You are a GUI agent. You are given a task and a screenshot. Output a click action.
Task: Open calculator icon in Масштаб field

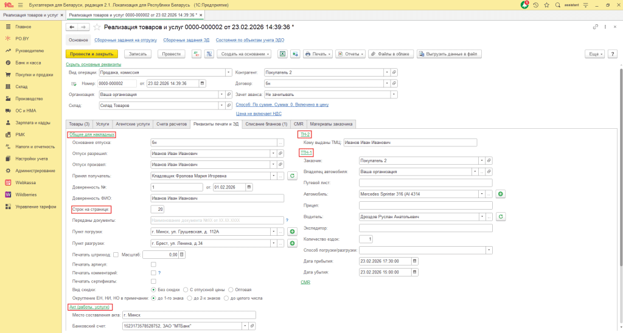(181, 255)
